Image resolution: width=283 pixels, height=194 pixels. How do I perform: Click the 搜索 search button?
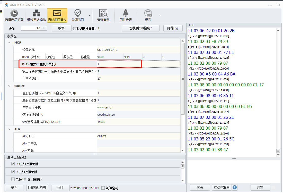(x=61, y=28)
